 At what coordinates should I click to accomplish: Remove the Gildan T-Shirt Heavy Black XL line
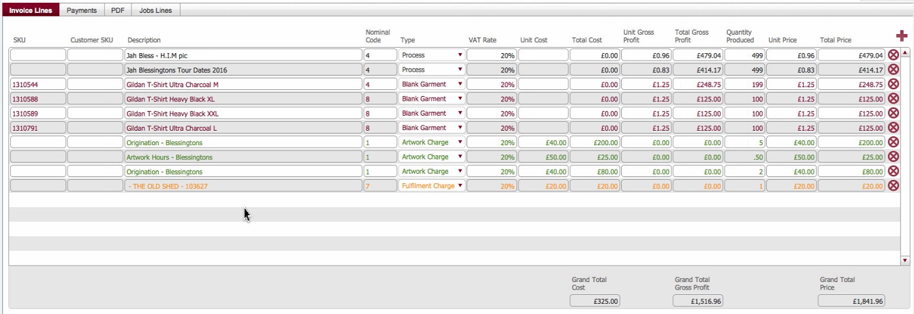point(893,99)
